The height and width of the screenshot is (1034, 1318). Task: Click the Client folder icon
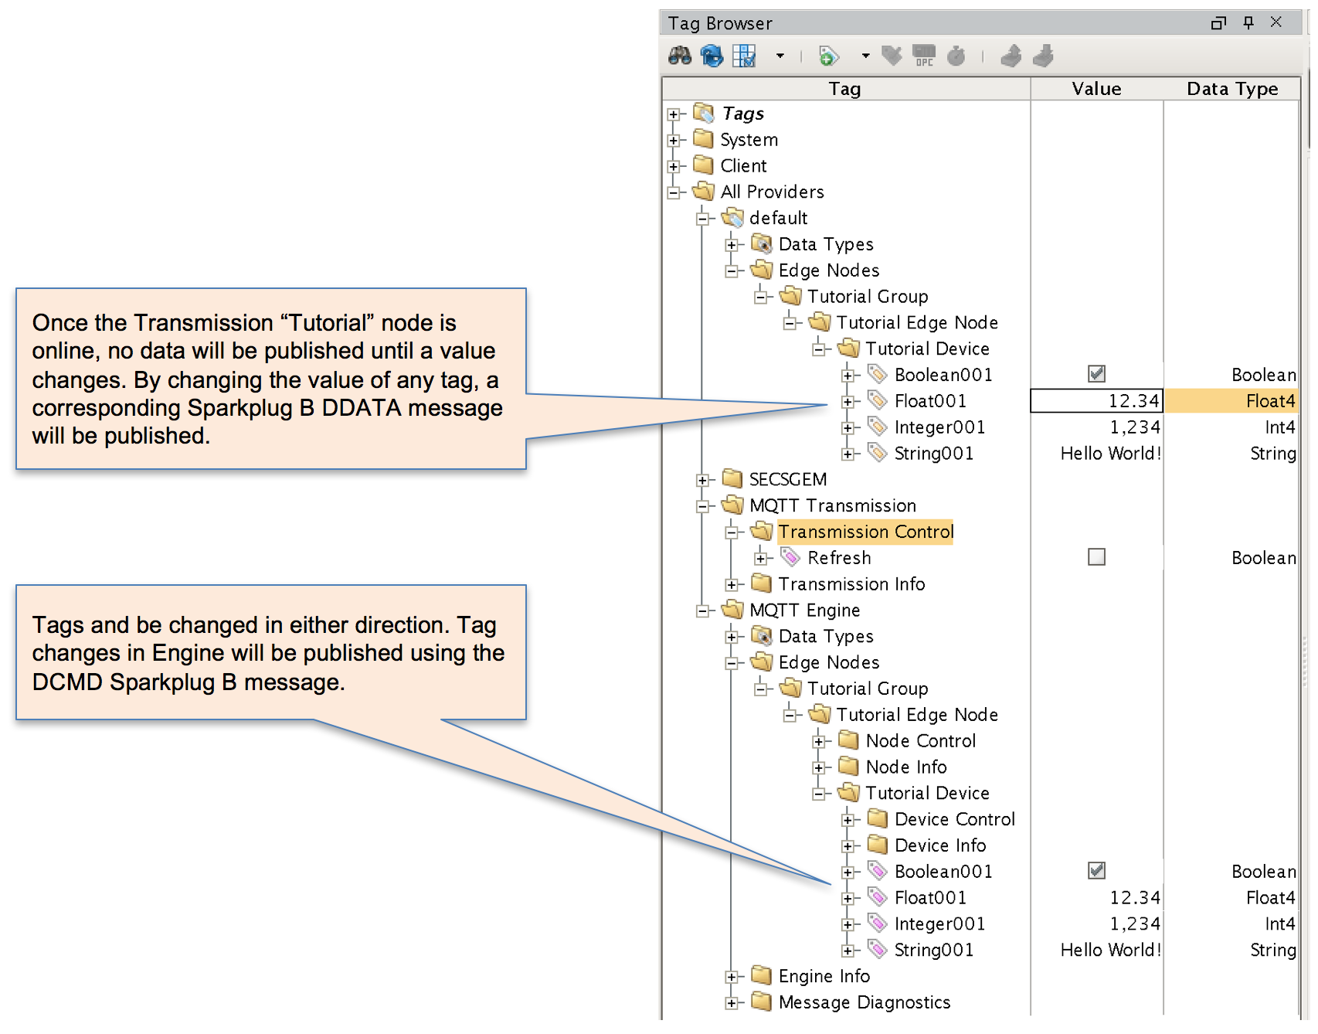point(703,165)
